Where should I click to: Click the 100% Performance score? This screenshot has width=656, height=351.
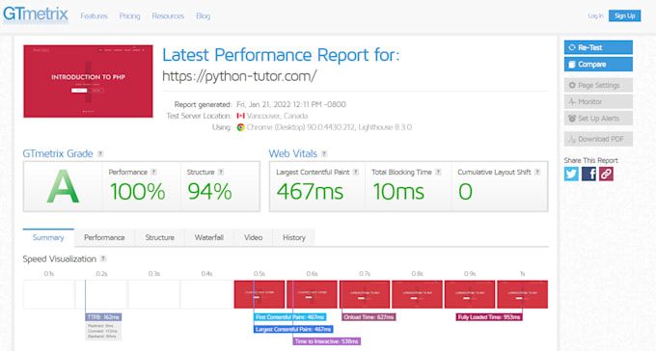(138, 192)
